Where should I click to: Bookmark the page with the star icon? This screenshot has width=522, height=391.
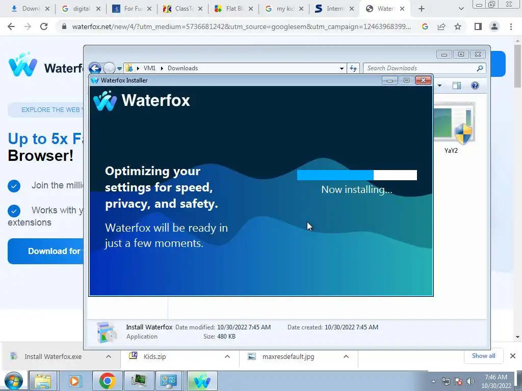pos(458,26)
